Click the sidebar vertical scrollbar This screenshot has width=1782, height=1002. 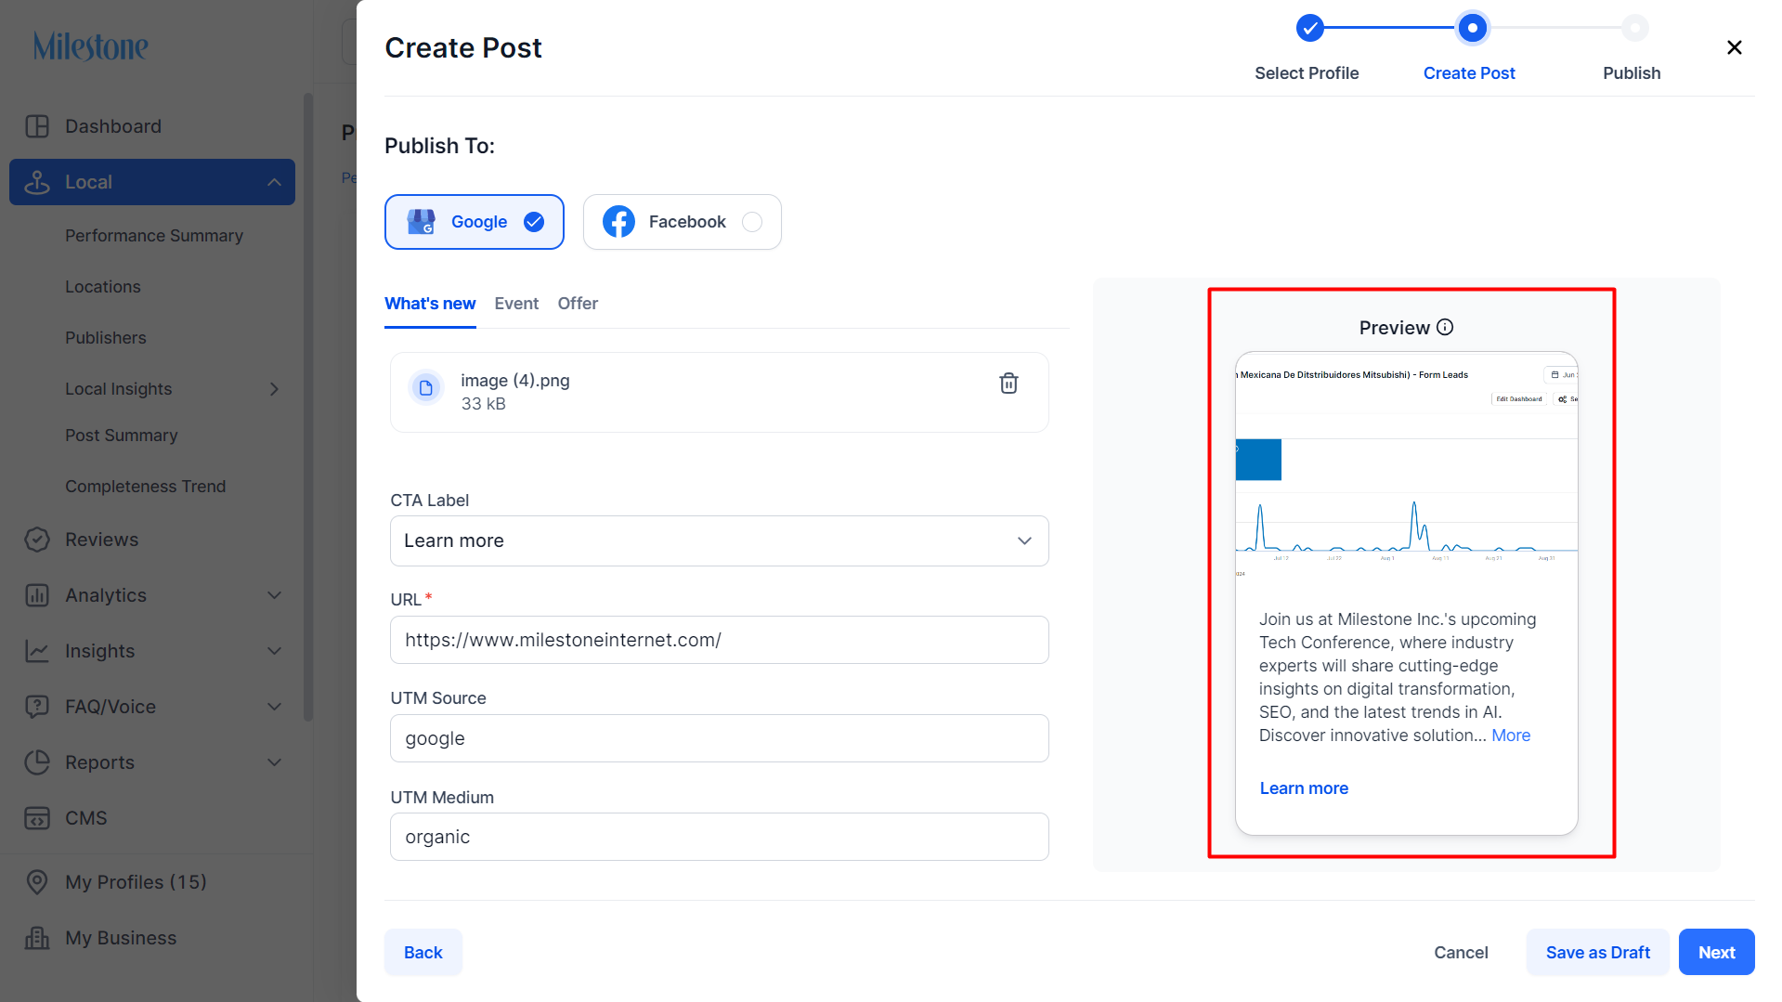[x=308, y=407]
